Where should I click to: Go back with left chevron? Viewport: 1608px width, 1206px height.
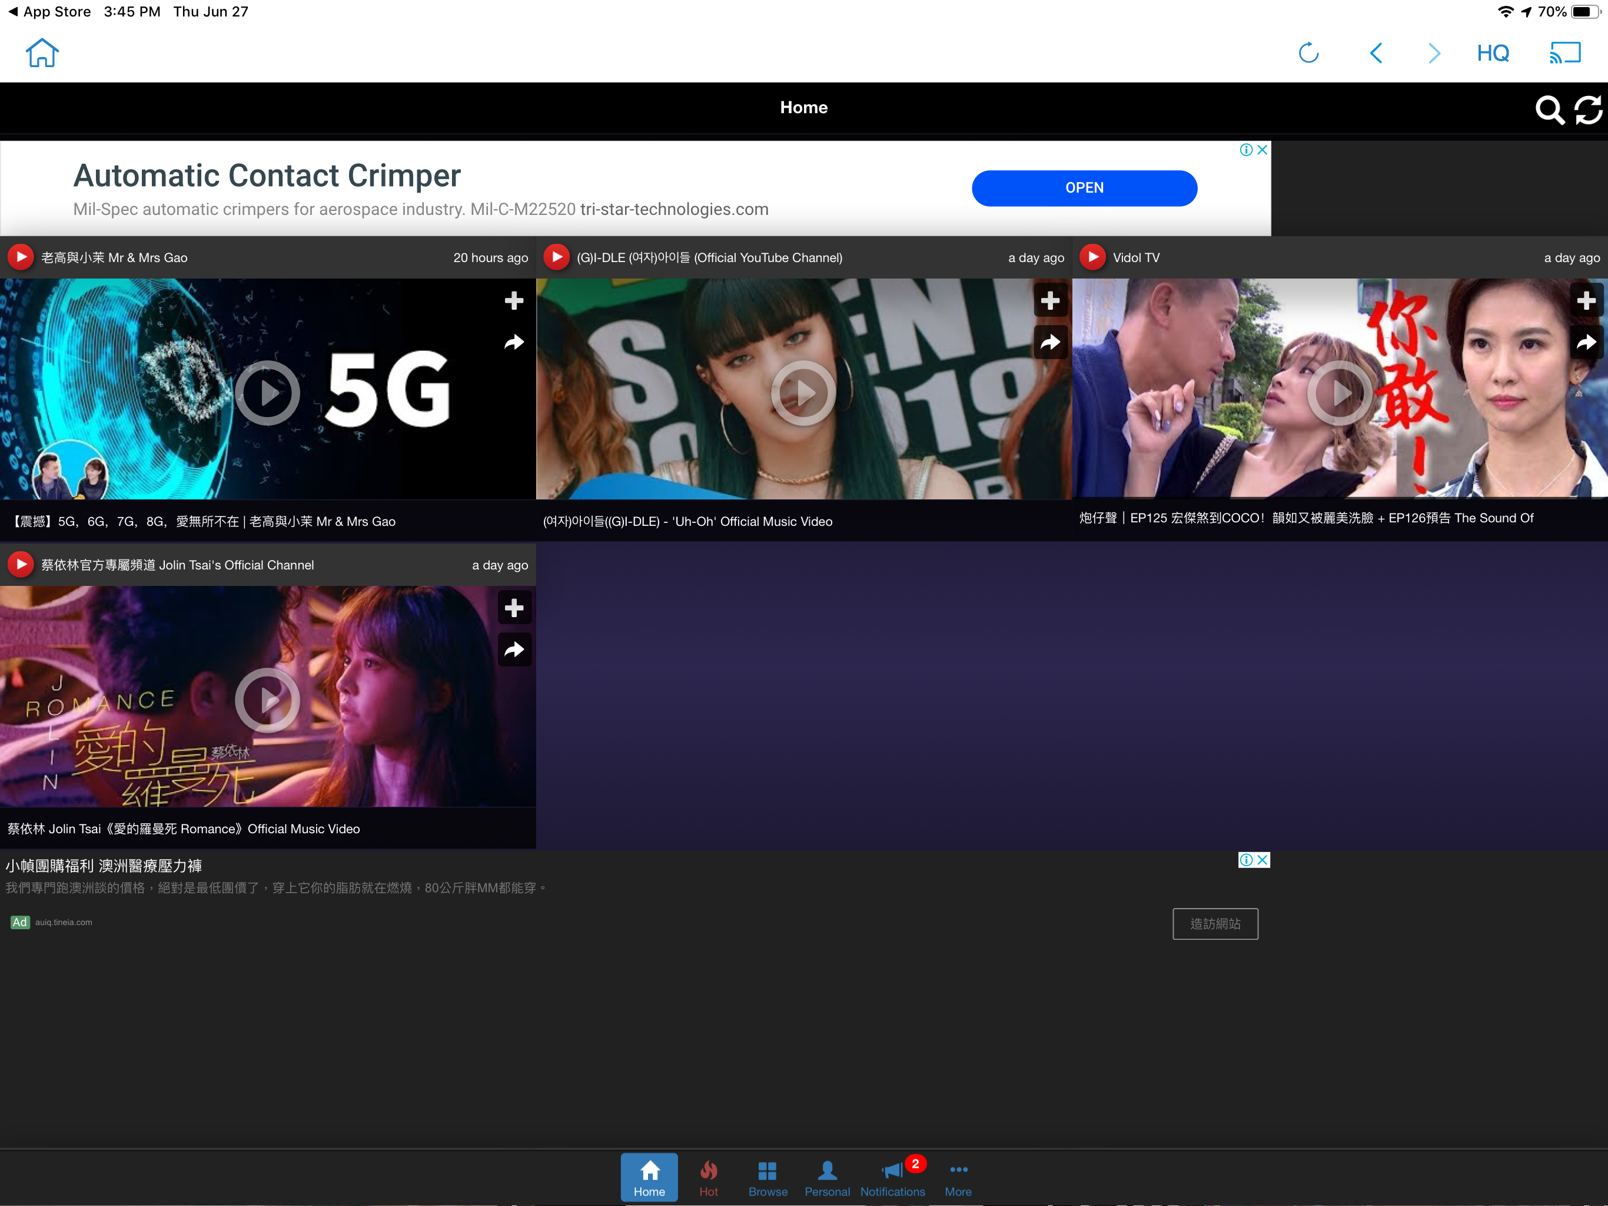click(1376, 53)
